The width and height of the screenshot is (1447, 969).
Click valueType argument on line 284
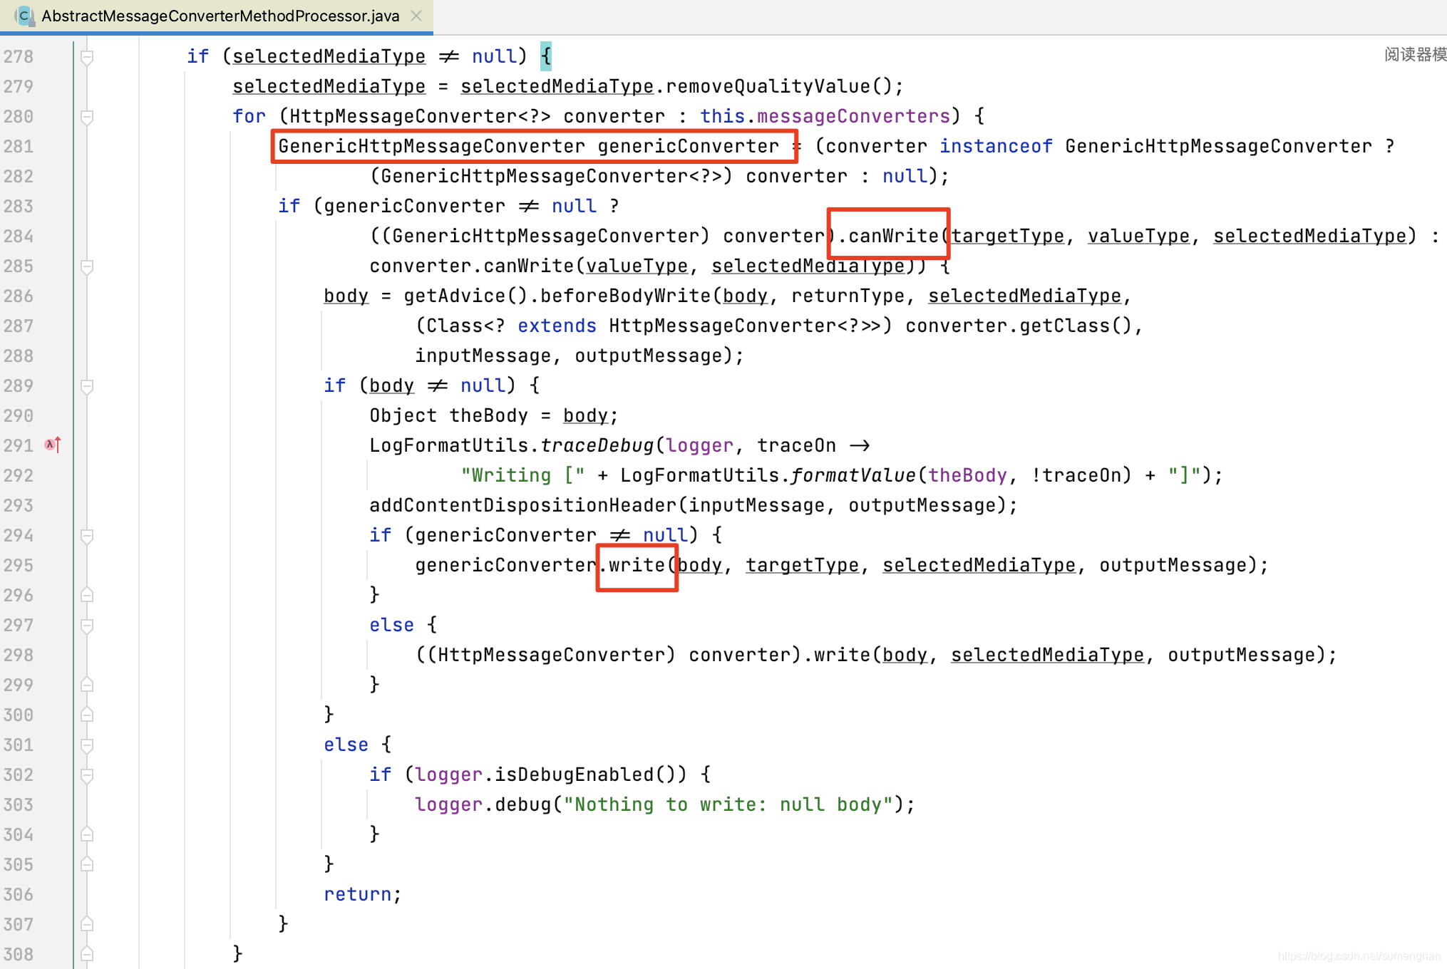click(1139, 236)
